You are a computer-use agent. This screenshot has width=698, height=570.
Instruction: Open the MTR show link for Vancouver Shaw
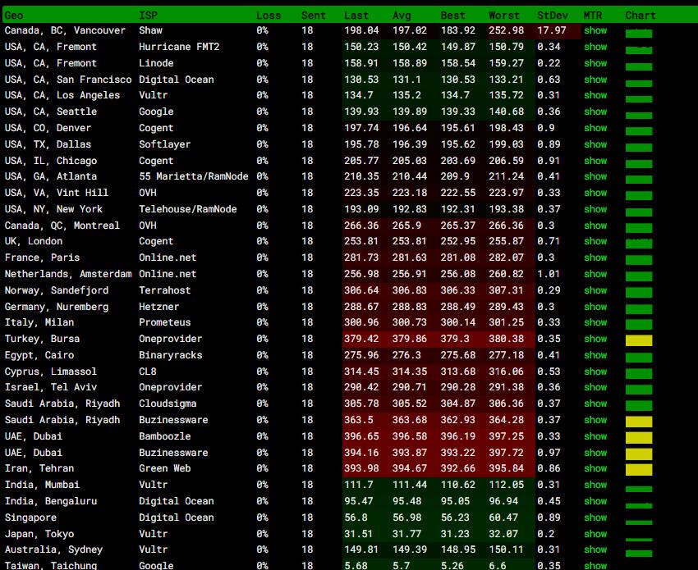595,30
